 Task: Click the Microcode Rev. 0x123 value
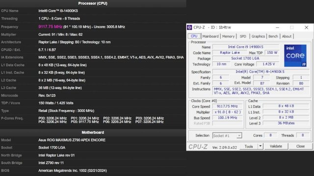[47, 96]
